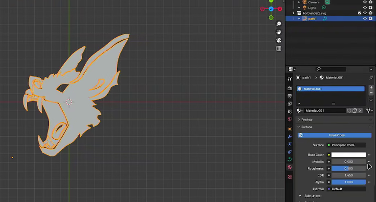Click the Use Nodes button
376x202 pixels.
coord(334,135)
